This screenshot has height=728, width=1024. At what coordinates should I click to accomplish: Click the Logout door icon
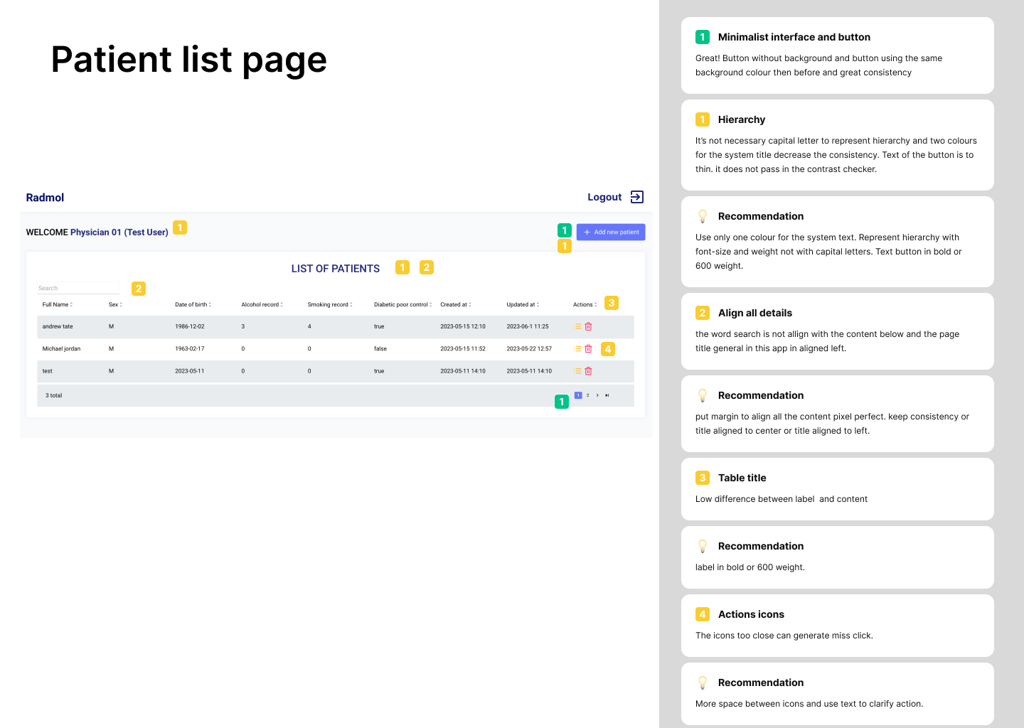click(637, 197)
